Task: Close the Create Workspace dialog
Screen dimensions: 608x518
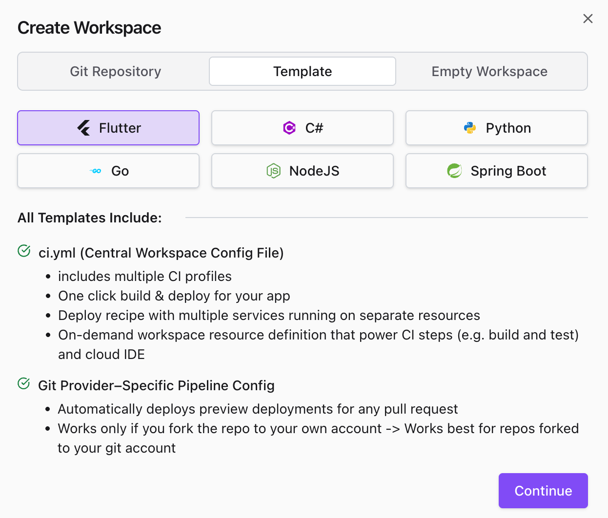Action: (588, 19)
